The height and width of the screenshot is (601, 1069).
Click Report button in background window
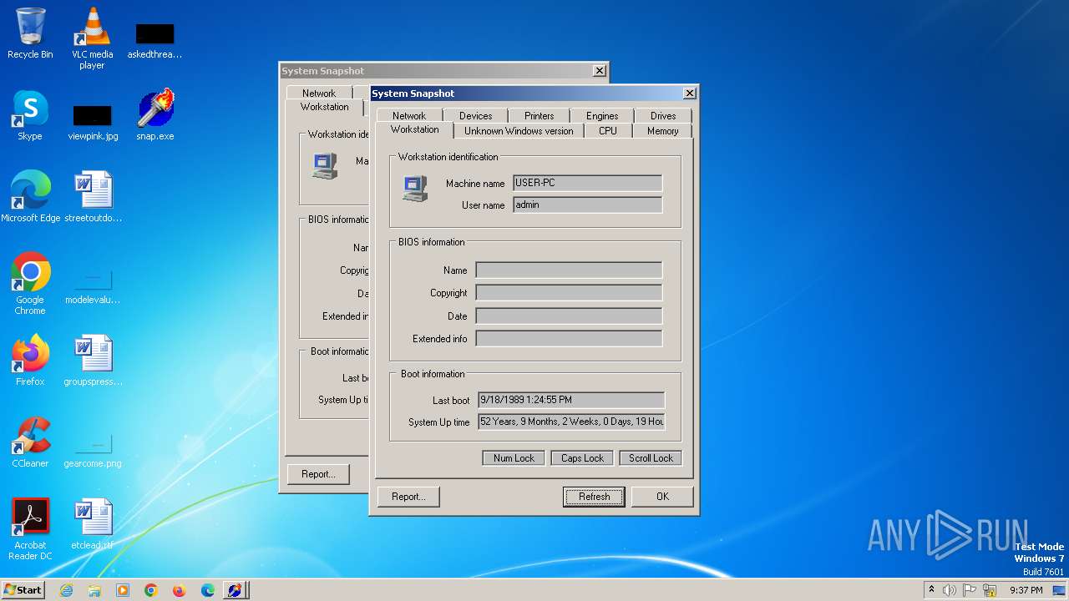318,474
